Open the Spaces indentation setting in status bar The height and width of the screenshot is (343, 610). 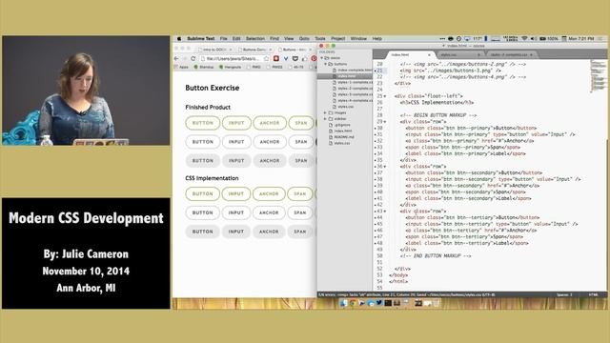click(x=564, y=294)
